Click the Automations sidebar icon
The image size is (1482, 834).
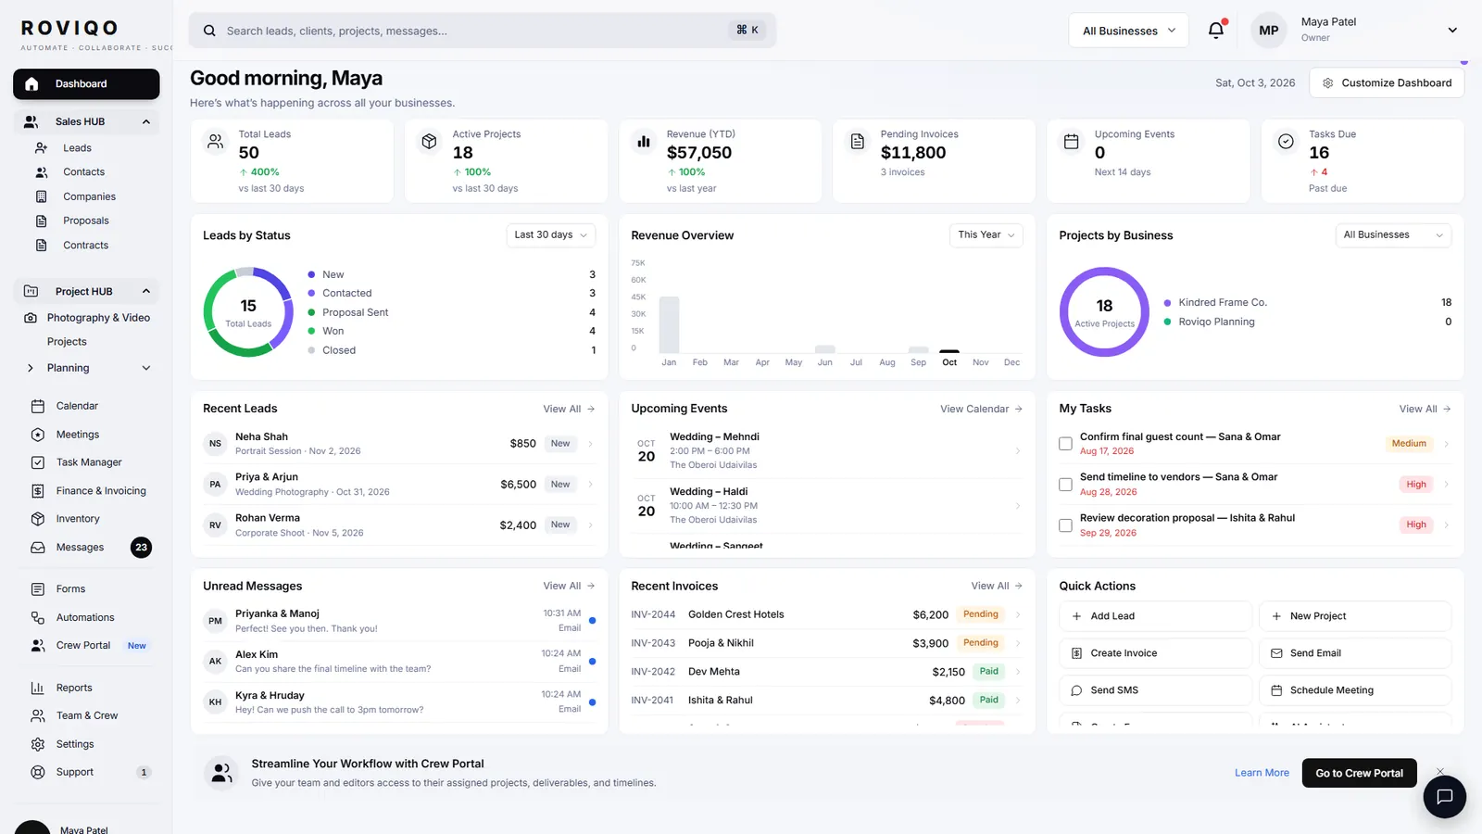click(x=38, y=618)
